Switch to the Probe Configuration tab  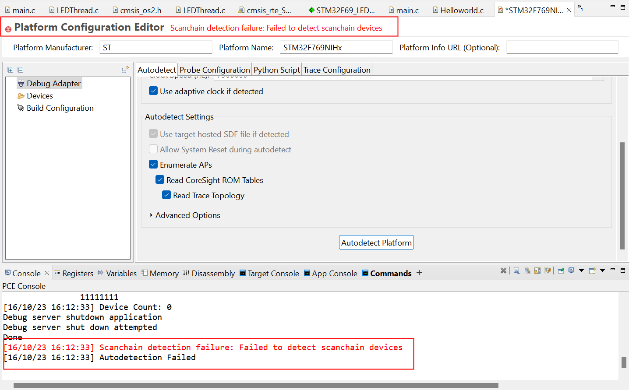[215, 70]
